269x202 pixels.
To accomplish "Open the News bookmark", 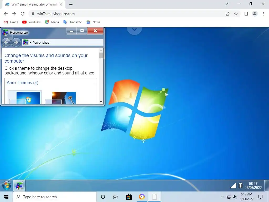I will 93,22.
